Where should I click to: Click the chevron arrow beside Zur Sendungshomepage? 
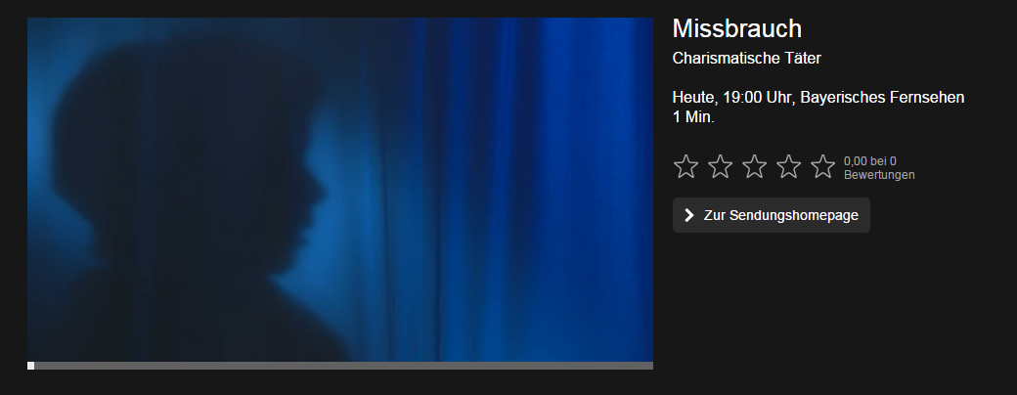click(689, 215)
